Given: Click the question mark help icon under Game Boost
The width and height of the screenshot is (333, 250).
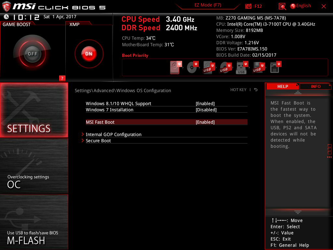Looking at the screenshot, I should click(x=62, y=78).
